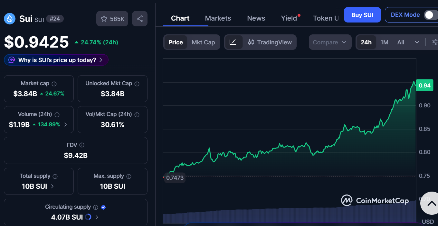Select the Price chart option

click(176, 42)
